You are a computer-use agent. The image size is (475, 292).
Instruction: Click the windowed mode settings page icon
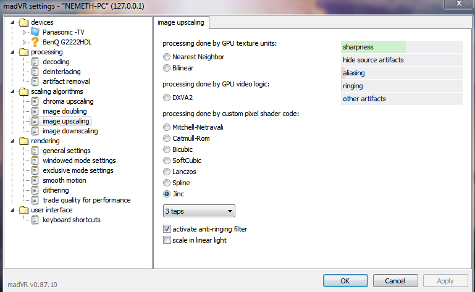[x=35, y=161]
